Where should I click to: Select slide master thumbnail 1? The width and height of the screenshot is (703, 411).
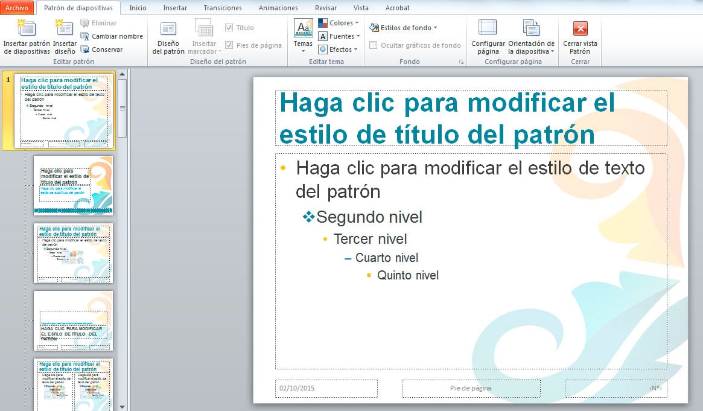point(64,110)
